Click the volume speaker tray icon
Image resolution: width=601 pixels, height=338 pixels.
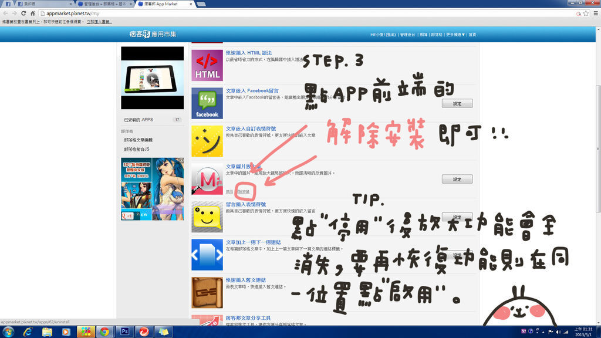click(558, 332)
